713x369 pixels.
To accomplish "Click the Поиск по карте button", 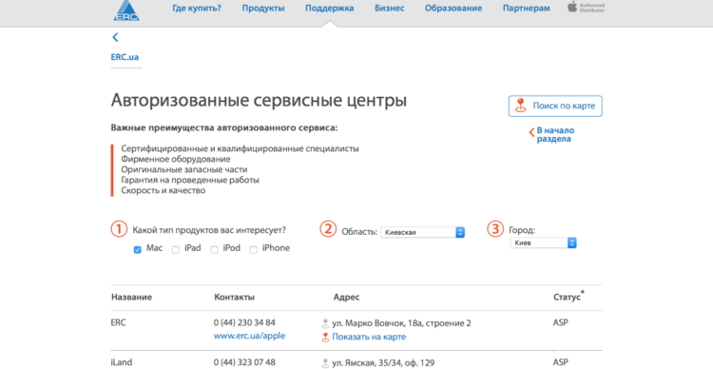I will pyautogui.click(x=555, y=106).
